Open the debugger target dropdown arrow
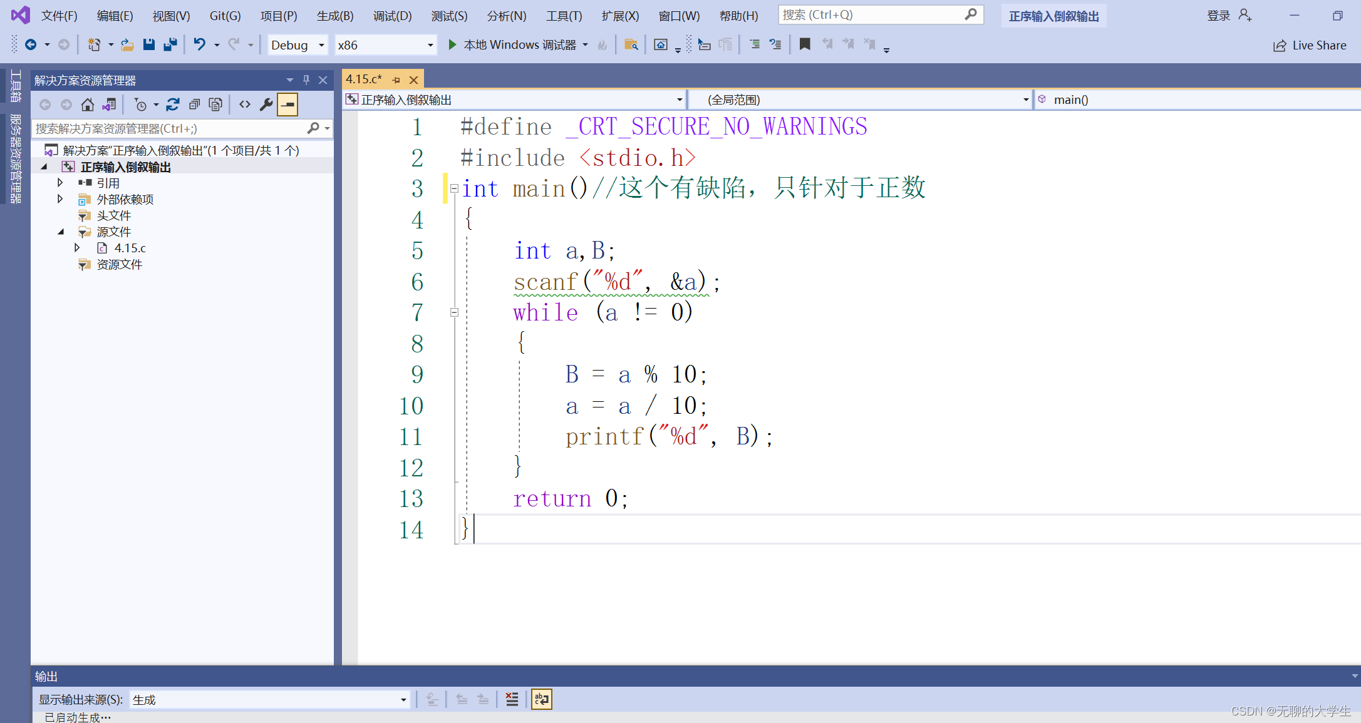Image resolution: width=1361 pixels, height=723 pixels. tap(586, 44)
